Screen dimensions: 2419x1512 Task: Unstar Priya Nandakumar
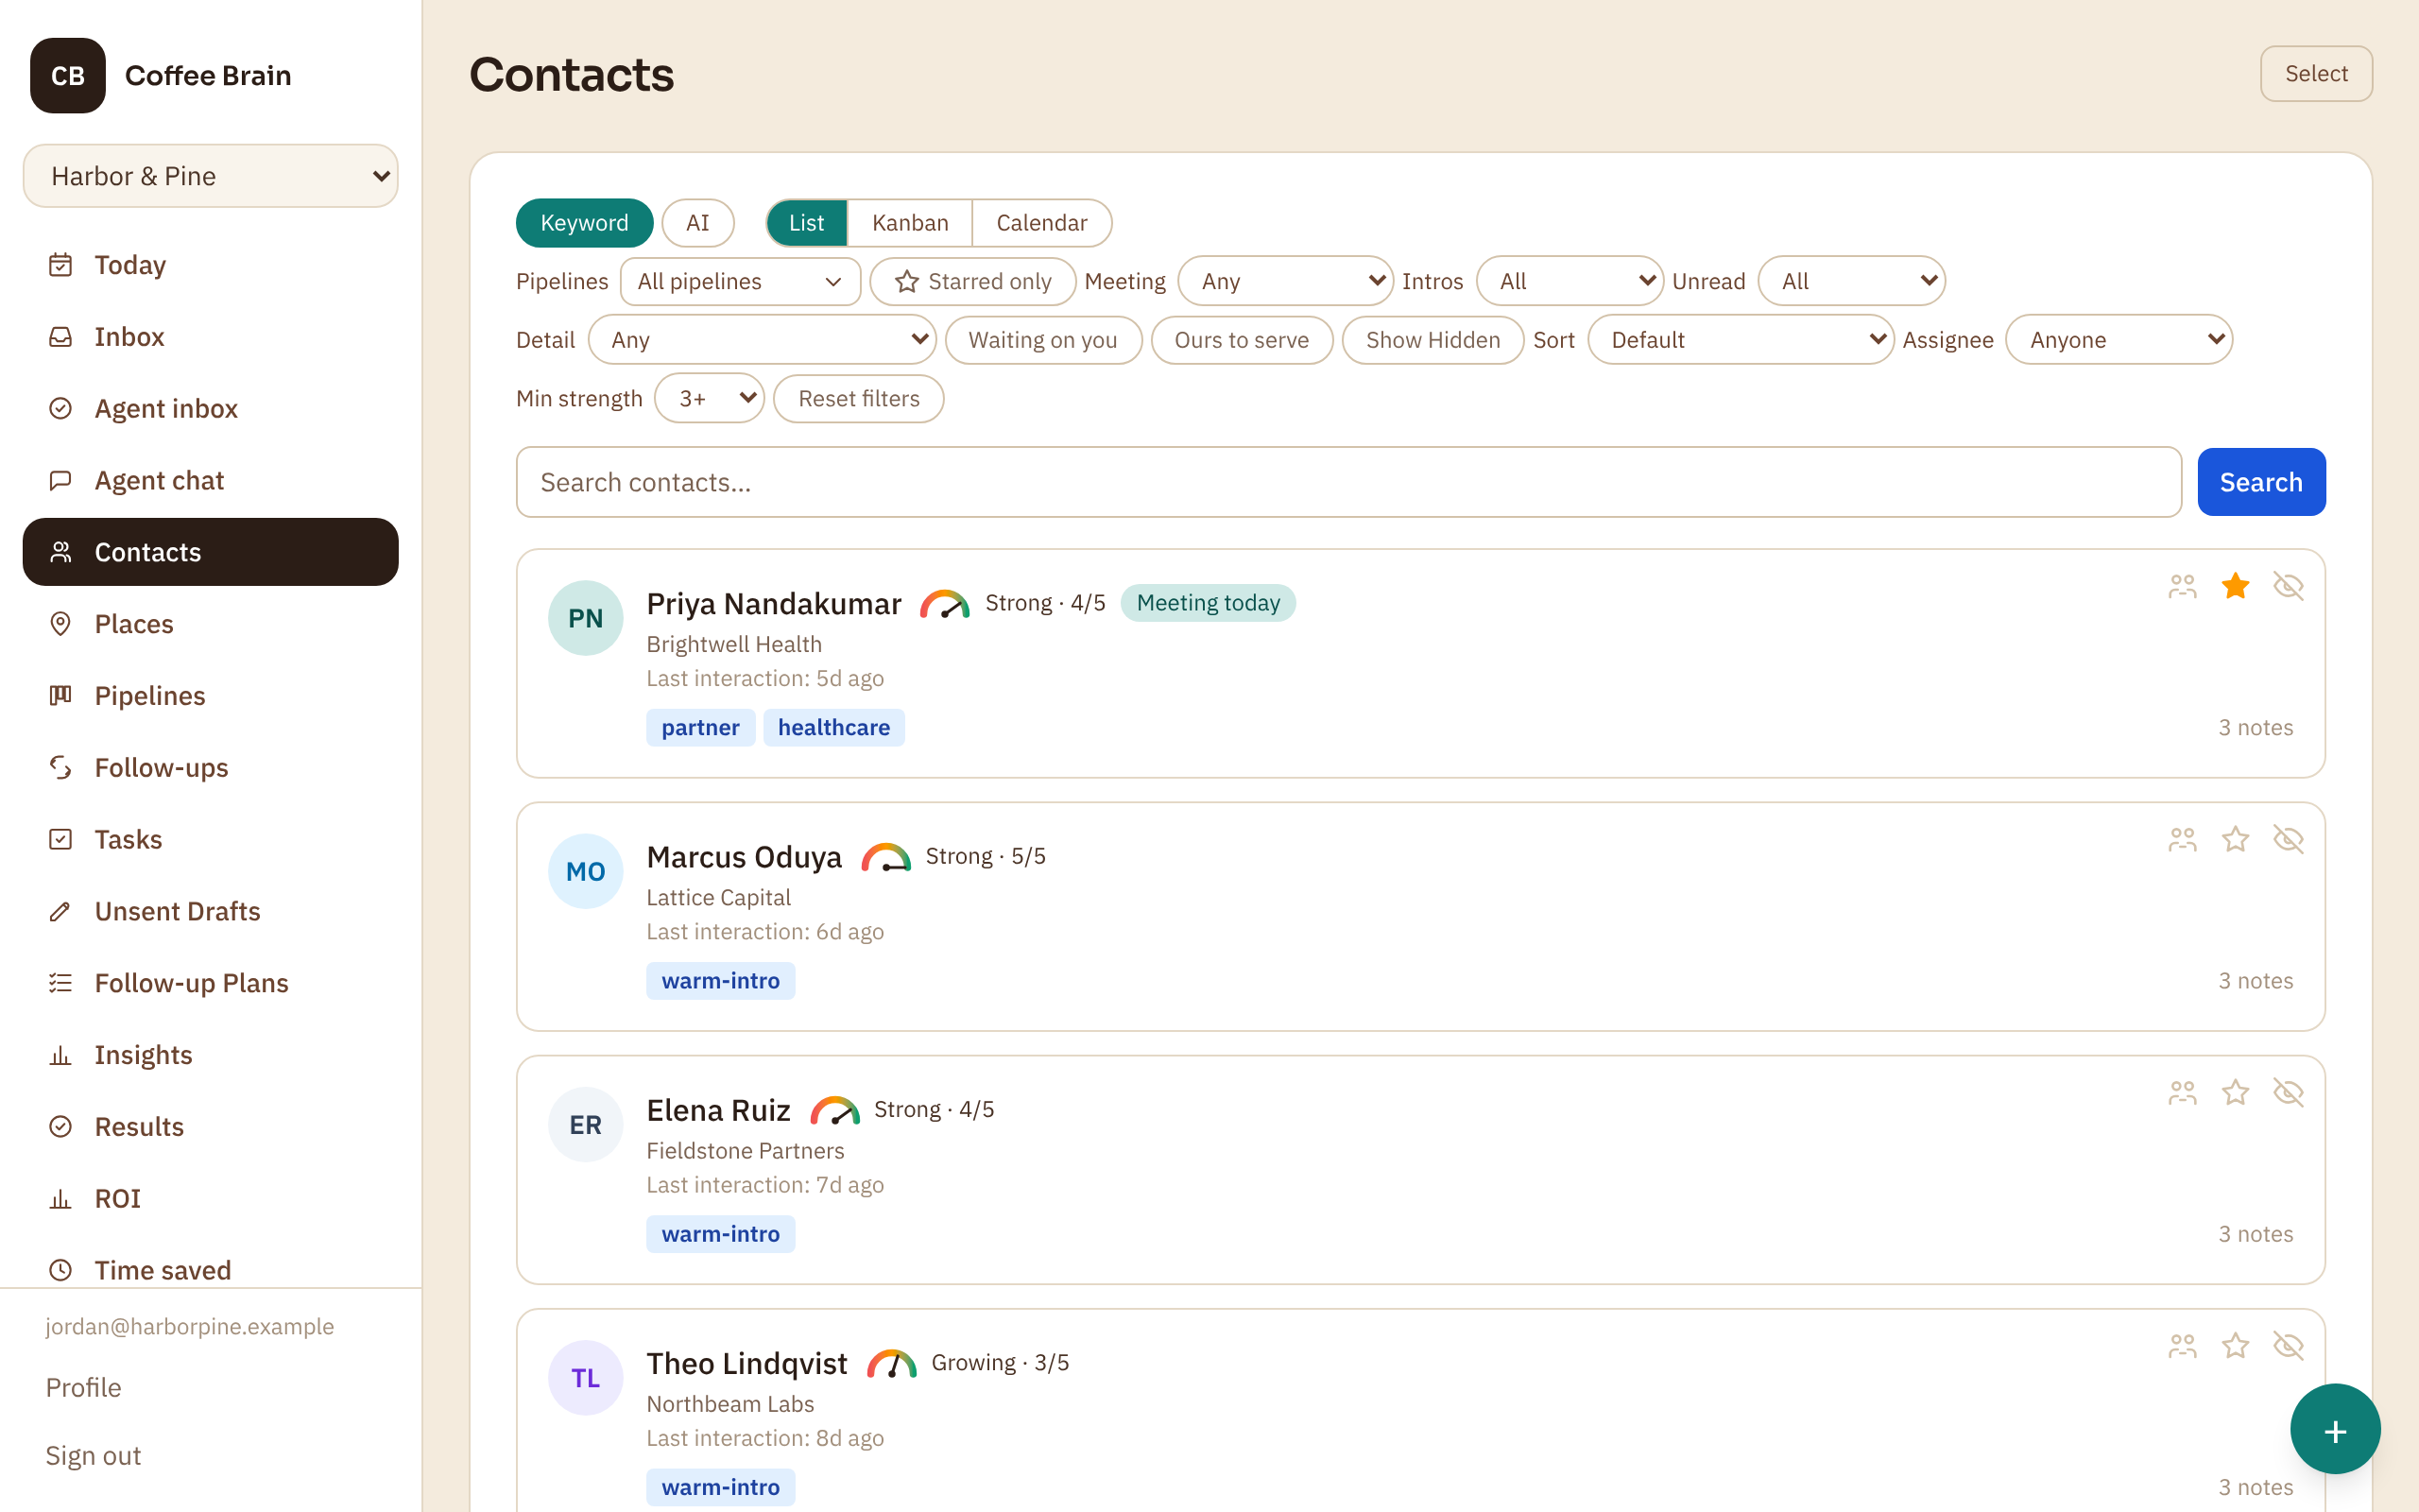click(2236, 586)
